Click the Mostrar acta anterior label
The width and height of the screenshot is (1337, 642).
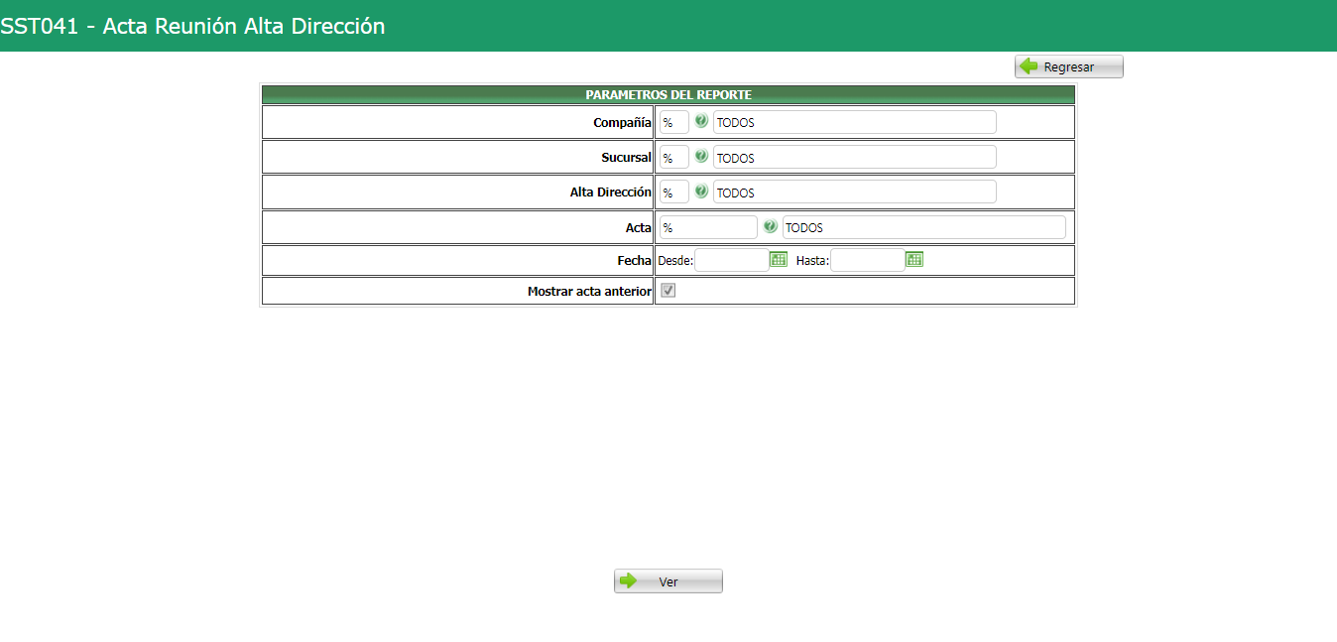(590, 292)
